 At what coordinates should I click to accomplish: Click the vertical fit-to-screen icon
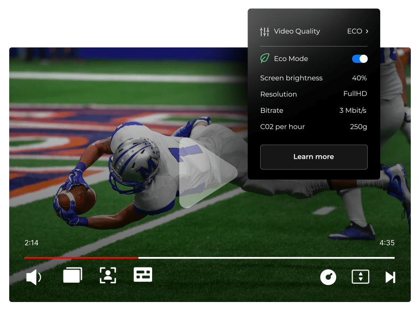[360, 277]
